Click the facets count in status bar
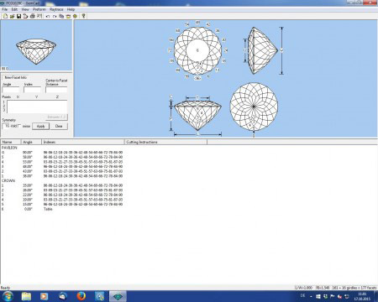 354,288
